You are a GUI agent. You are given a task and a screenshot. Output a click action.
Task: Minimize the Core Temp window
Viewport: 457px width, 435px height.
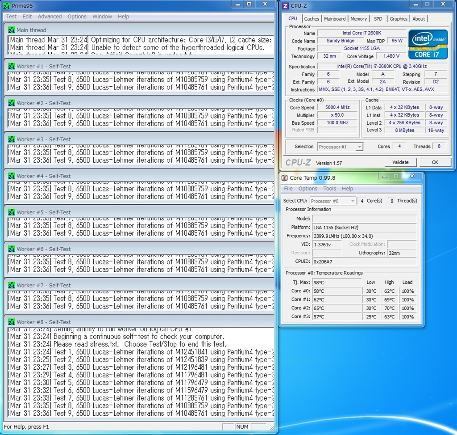[x=385, y=176]
